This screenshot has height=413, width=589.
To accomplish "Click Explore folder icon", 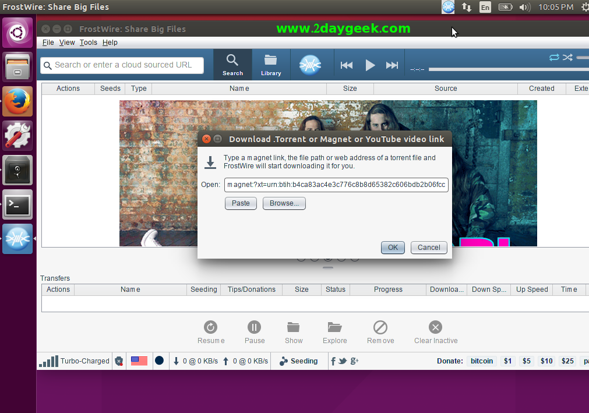I will click(334, 327).
